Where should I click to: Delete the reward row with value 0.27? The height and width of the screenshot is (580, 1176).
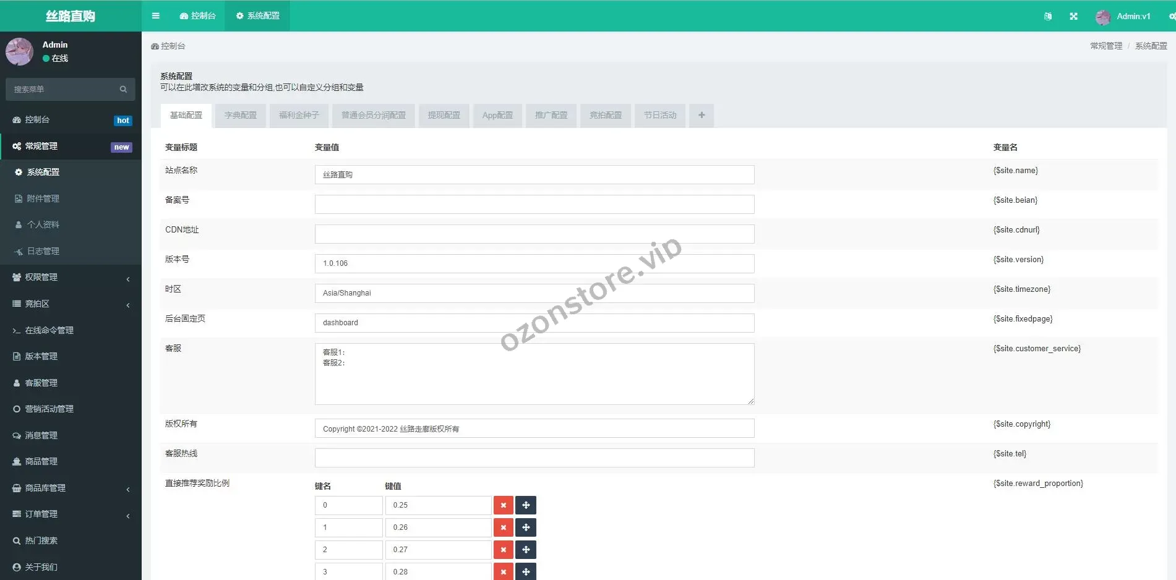503,550
